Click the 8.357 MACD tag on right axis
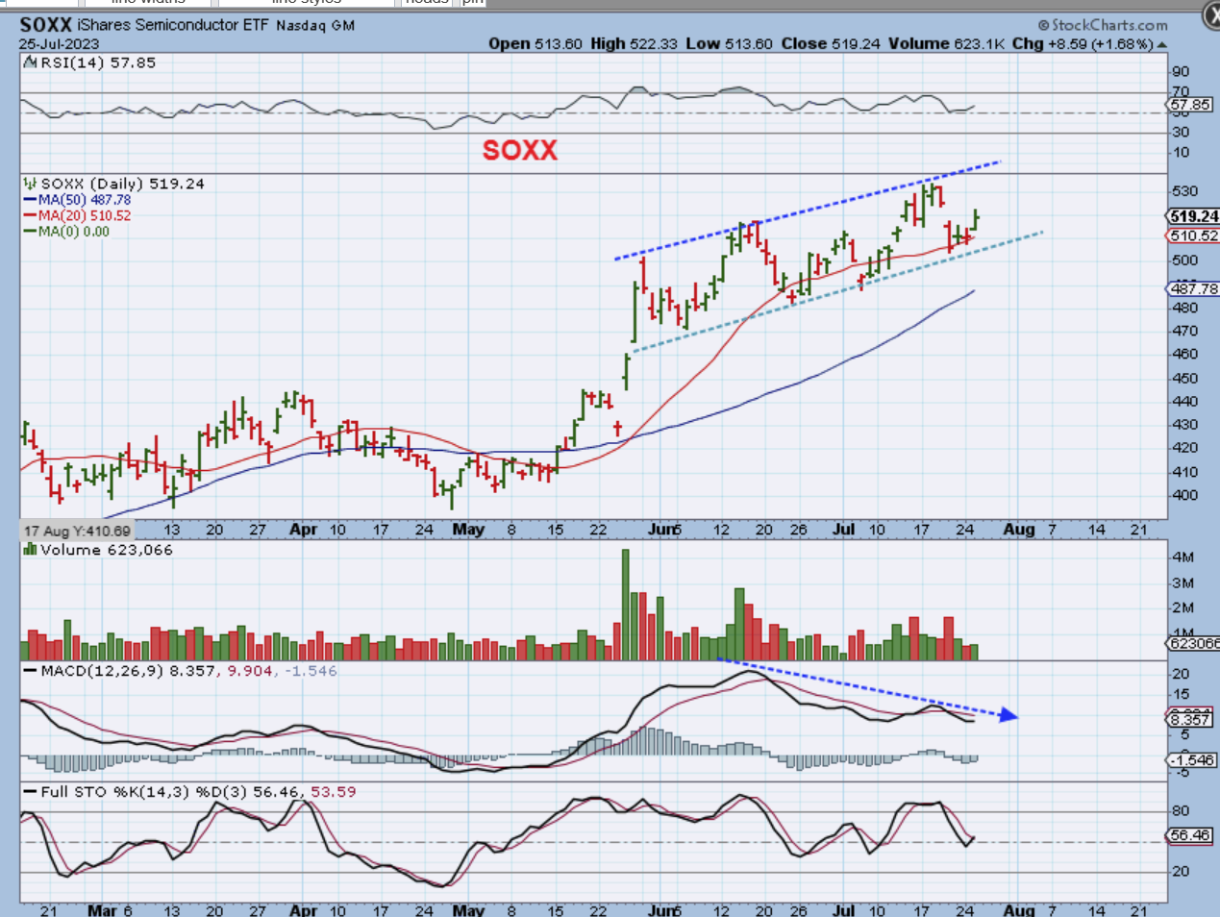1220x917 pixels. [1190, 719]
